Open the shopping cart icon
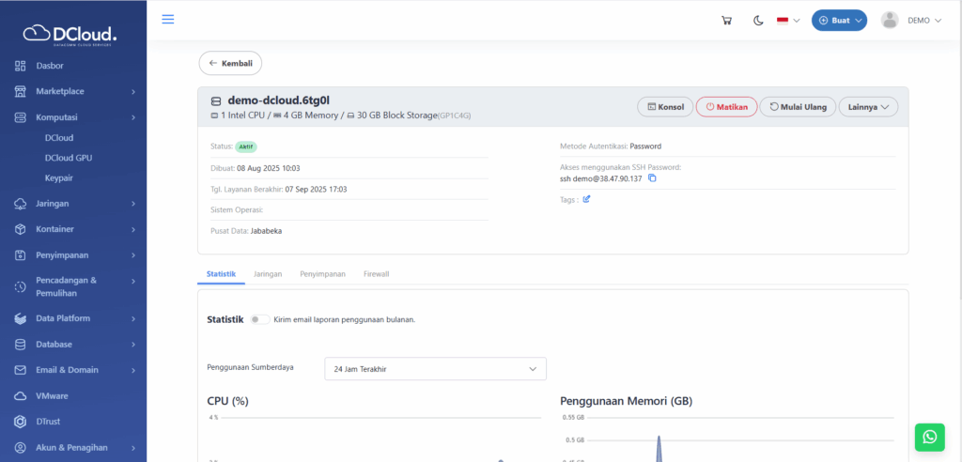This screenshot has width=962, height=462. 726,21
